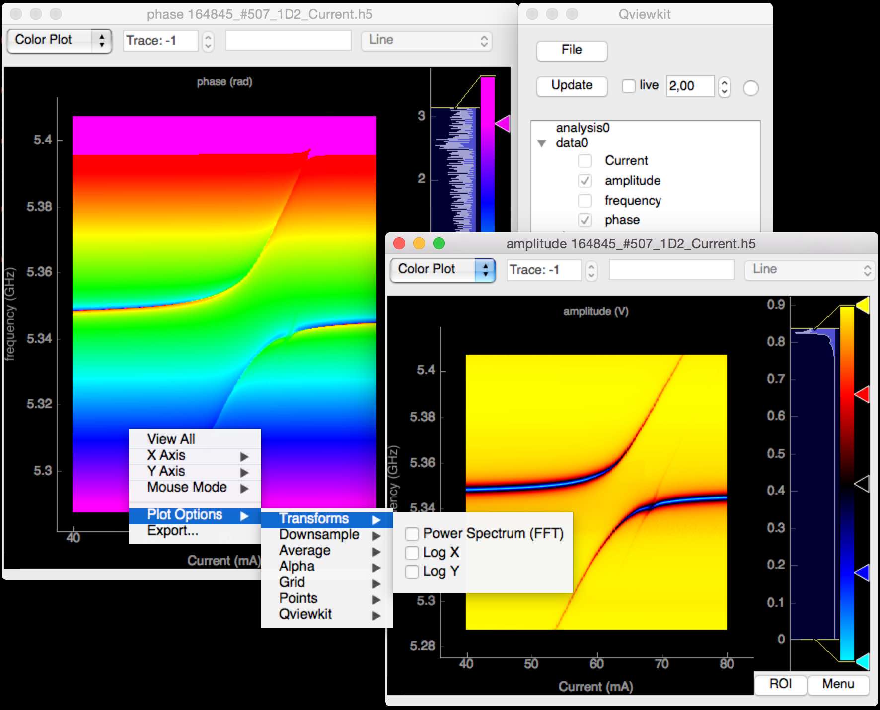Click phase colorbar gradient strip

[x=487, y=154]
